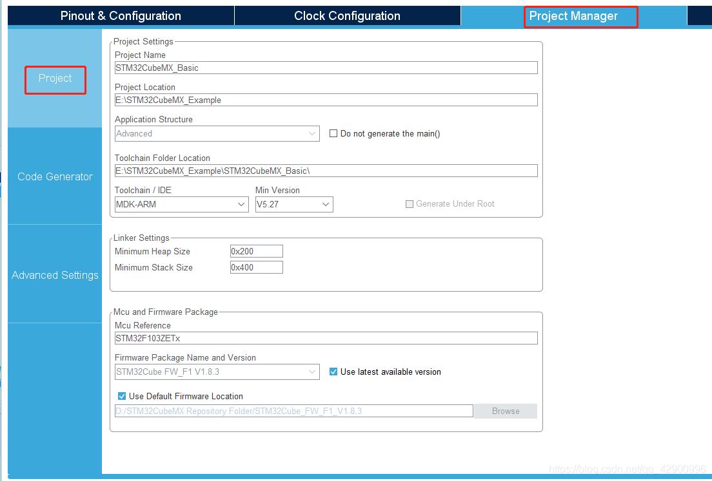Click the Project Name input field

tap(326, 68)
